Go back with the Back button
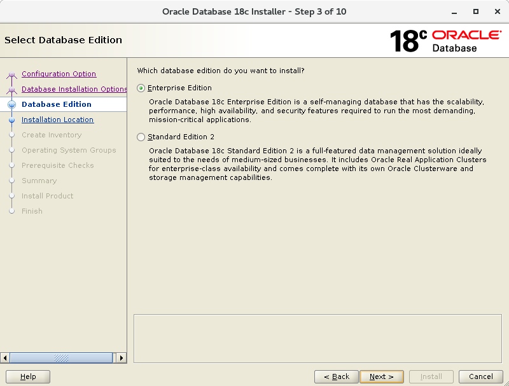 (337, 376)
